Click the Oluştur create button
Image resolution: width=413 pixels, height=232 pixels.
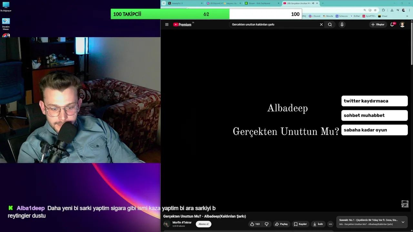pyautogui.click(x=378, y=24)
